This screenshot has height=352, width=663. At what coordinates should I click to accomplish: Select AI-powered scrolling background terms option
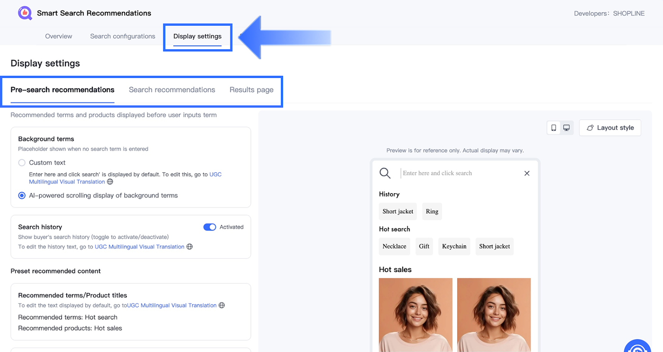tap(22, 195)
